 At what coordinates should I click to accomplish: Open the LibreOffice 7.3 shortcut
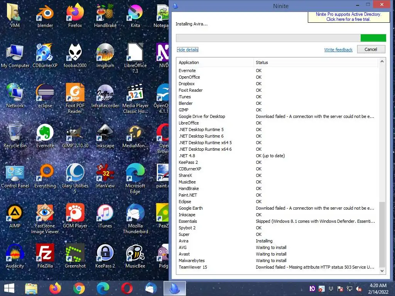tap(135, 59)
